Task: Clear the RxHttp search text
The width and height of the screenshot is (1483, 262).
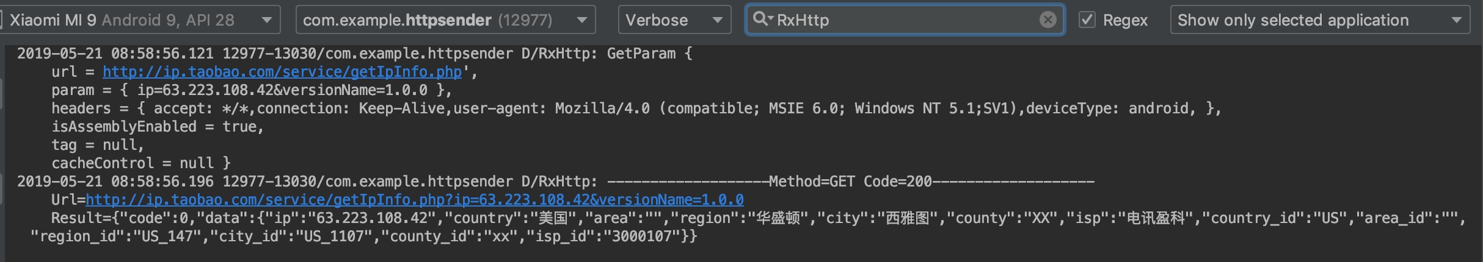Action: click(x=1048, y=20)
